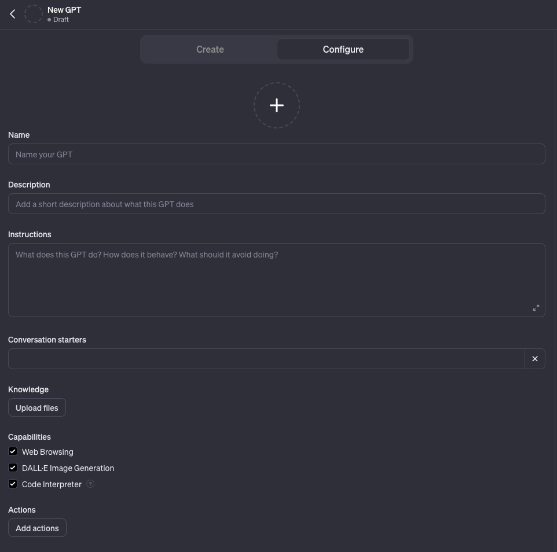
Task: Click the Upload files button under Knowledge
Action: click(x=37, y=407)
